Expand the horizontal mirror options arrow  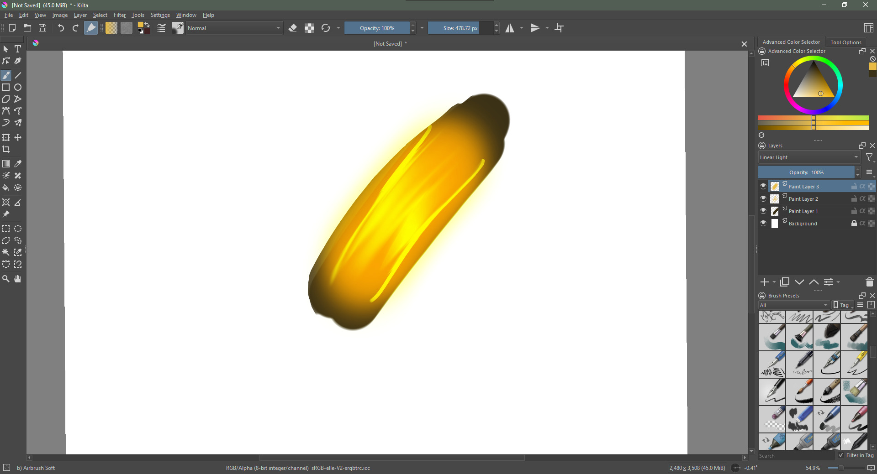[x=522, y=28]
